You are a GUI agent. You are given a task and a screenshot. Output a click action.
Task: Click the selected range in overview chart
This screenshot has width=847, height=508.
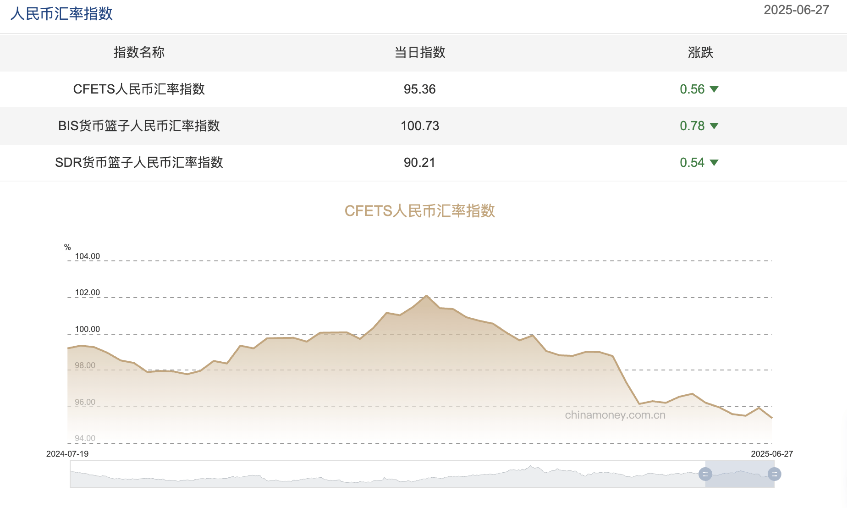click(x=740, y=474)
